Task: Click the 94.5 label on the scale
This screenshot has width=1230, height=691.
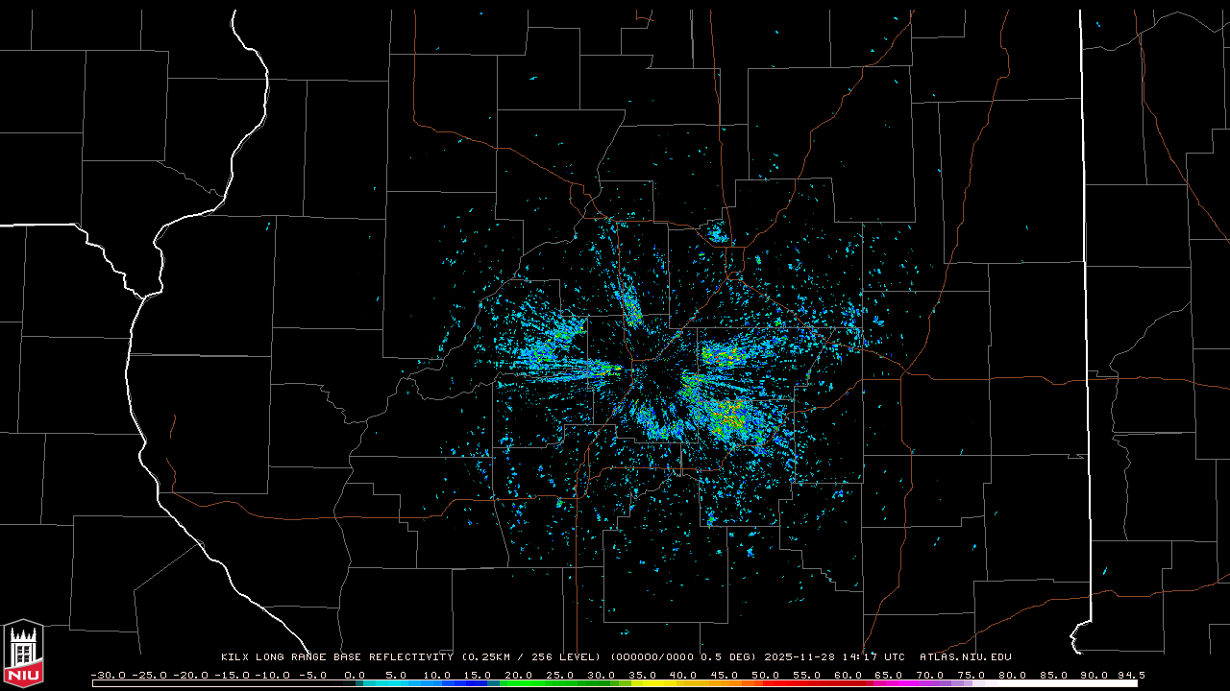Action: click(x=1130, y=675)
